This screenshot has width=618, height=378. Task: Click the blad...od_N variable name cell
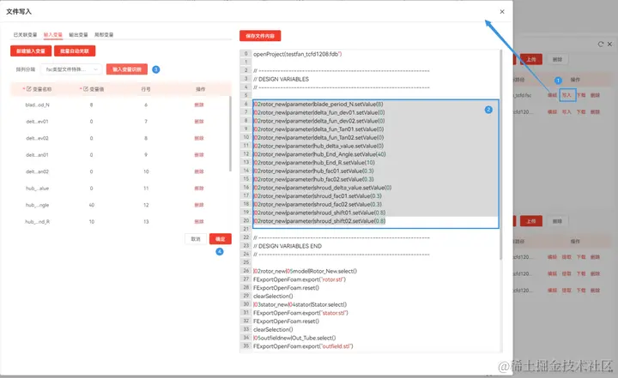[x=38, y=105]
